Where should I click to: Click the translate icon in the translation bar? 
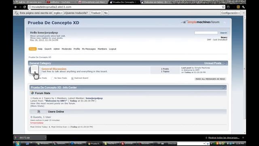pyautogui.click(x=16, y=13)
